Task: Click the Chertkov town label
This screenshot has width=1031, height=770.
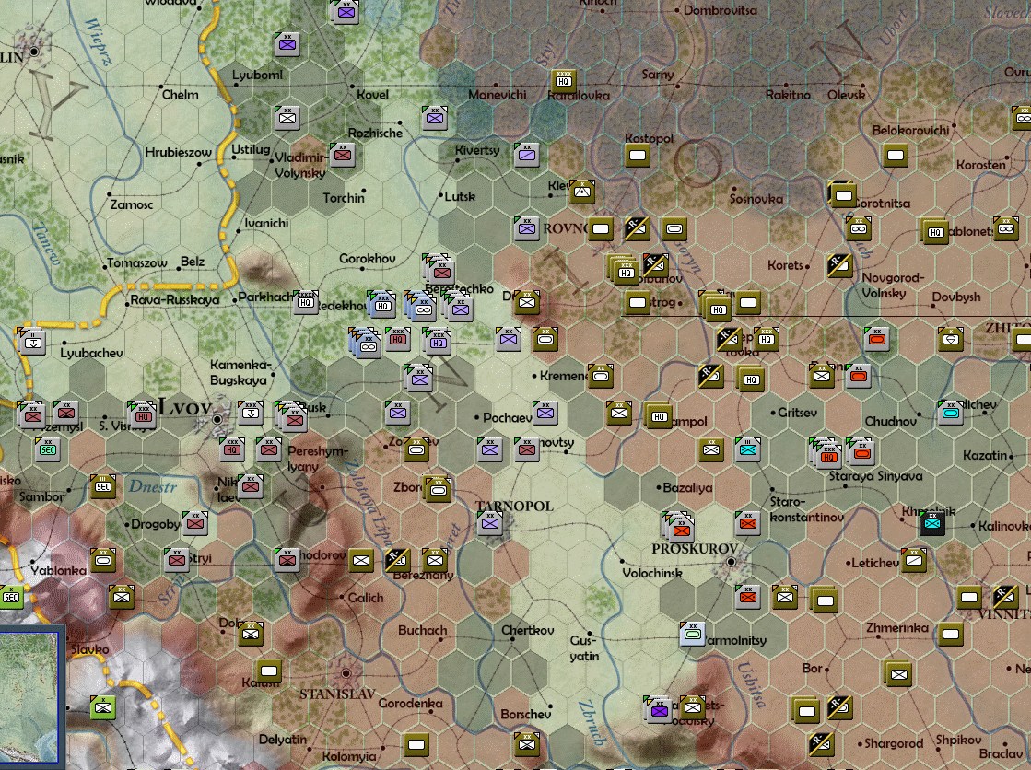Action: (x=527, y=630)
